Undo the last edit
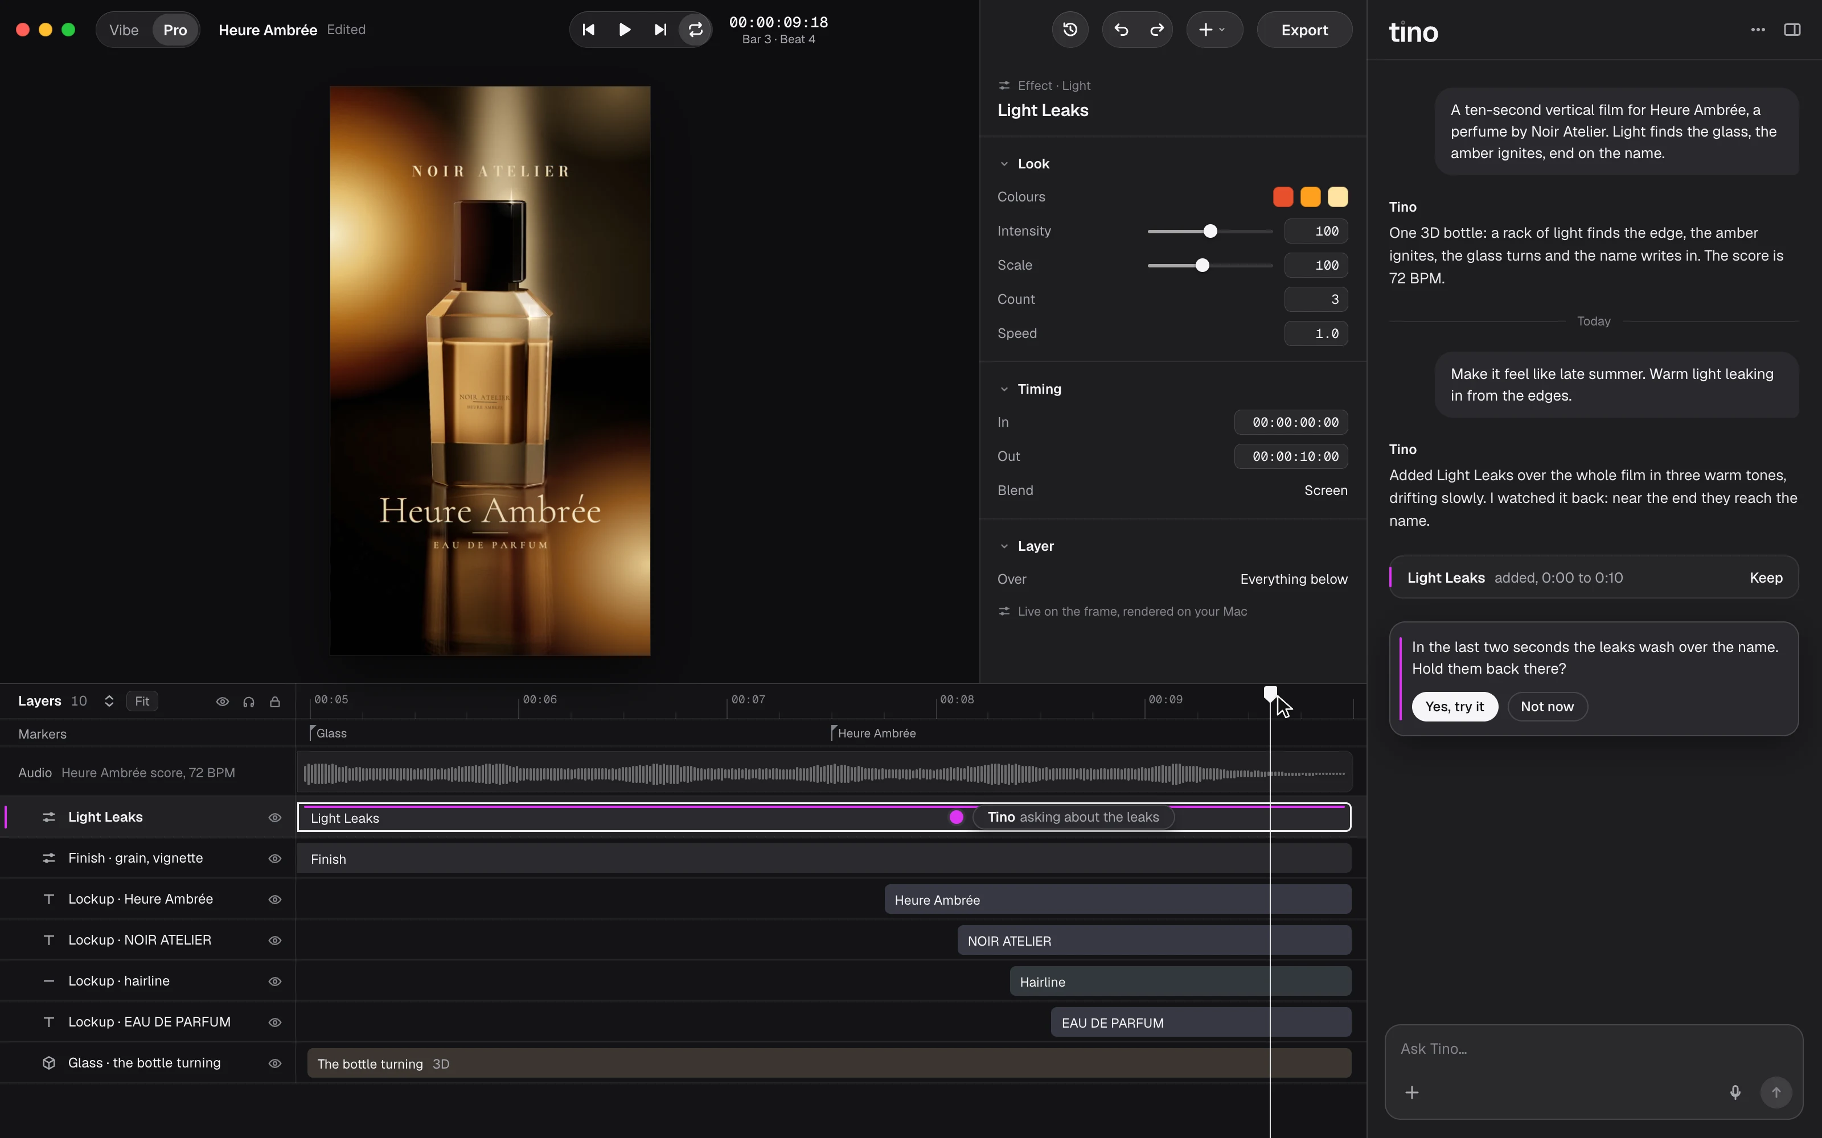The width and height of the screenshot is (1822, 1138). tap(1121, 30)
